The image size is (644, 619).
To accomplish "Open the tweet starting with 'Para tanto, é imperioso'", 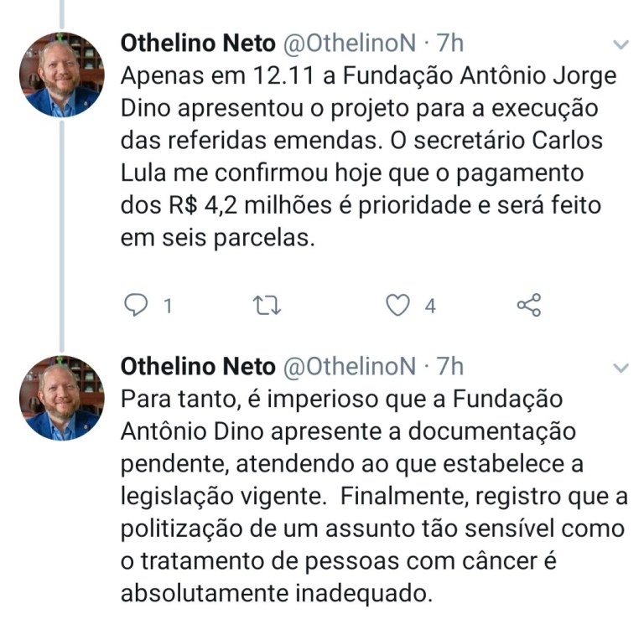I will click(374, 496).
